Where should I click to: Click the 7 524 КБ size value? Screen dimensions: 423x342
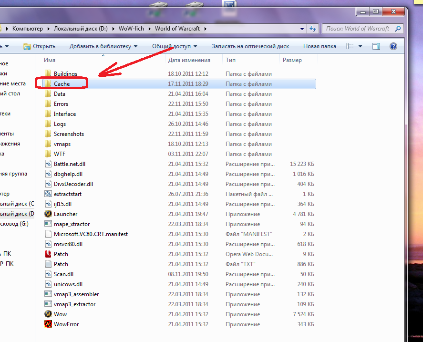point(303,314)
